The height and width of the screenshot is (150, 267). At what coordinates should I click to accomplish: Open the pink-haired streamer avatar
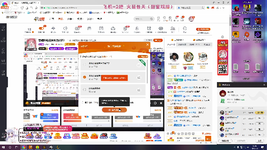pyautogui.click(x=30, y=45)
